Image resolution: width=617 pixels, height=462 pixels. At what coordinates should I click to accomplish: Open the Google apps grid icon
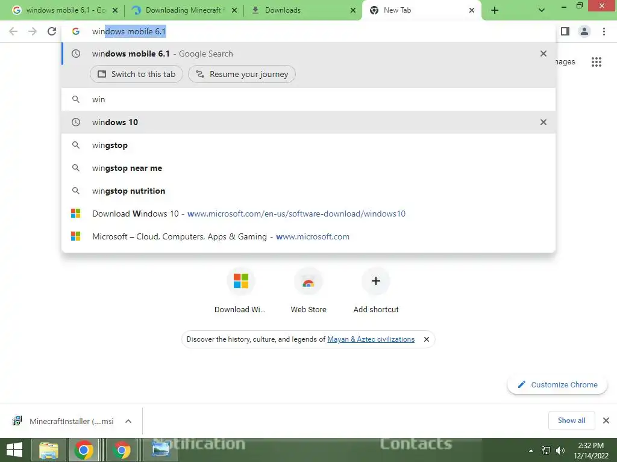(x=597, y=62)
